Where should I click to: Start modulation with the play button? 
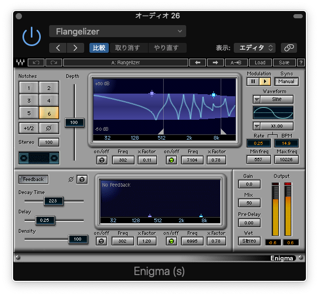(265, 82)
